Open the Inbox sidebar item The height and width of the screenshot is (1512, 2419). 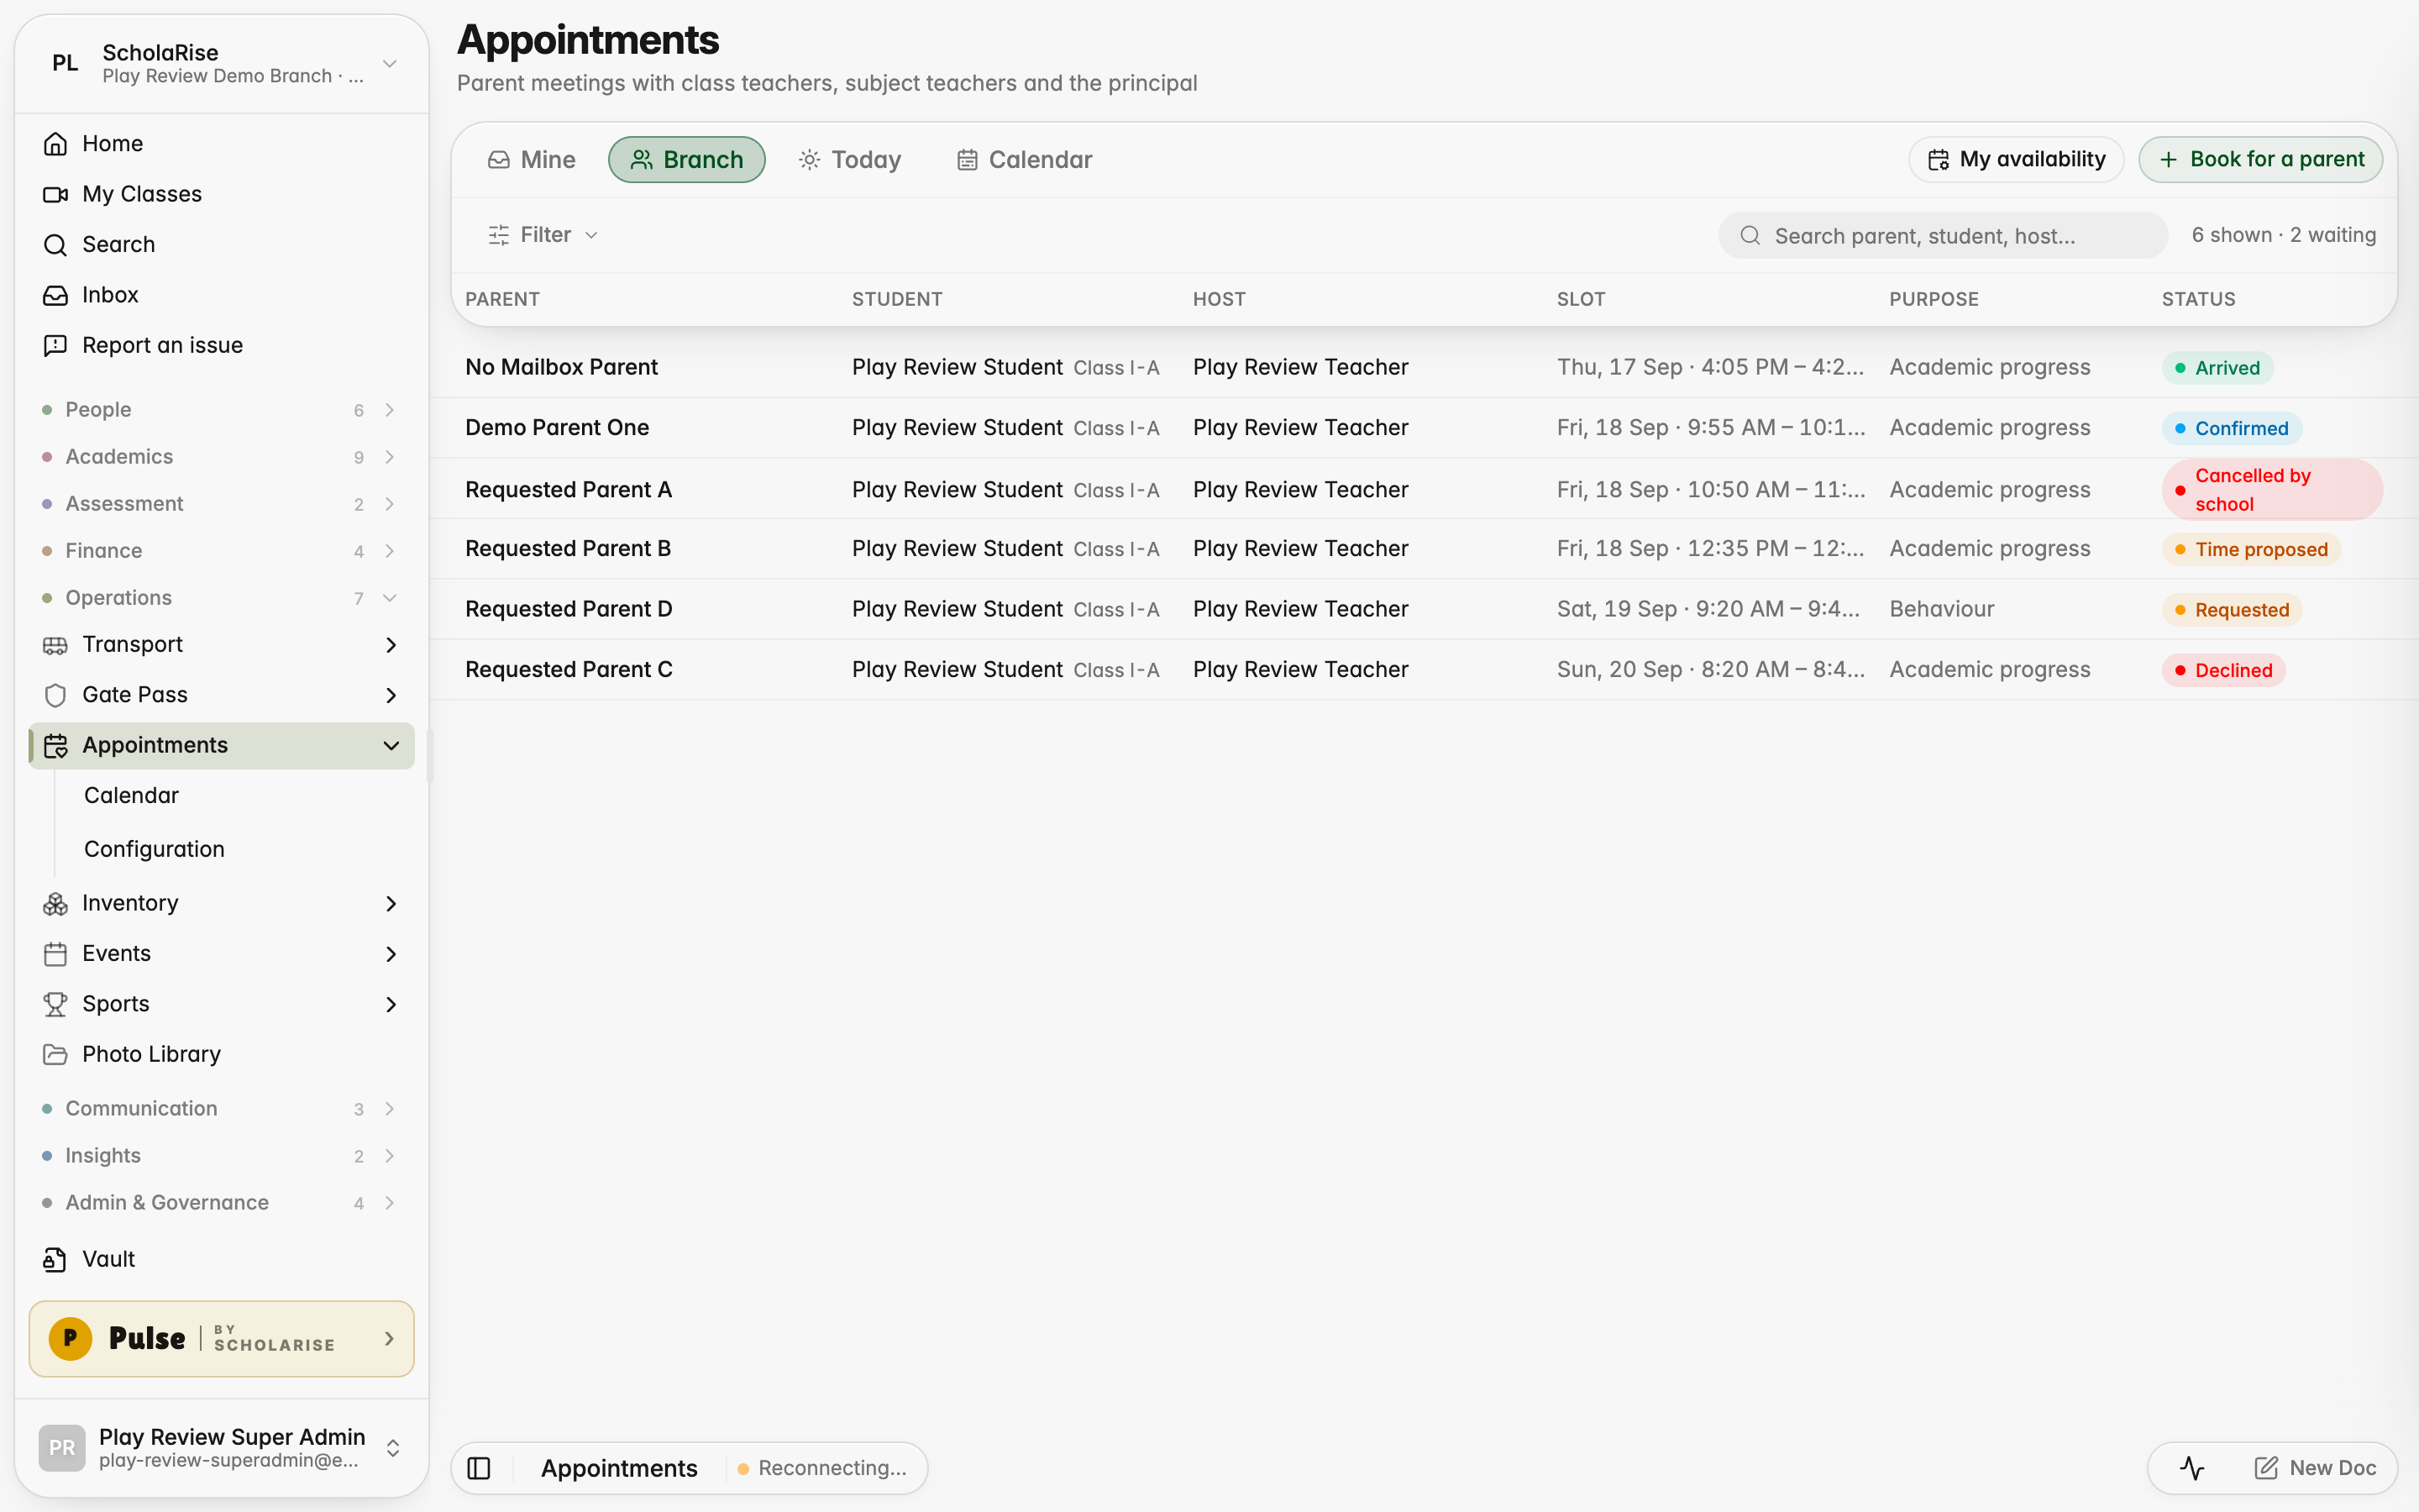(x=221, y=295)
